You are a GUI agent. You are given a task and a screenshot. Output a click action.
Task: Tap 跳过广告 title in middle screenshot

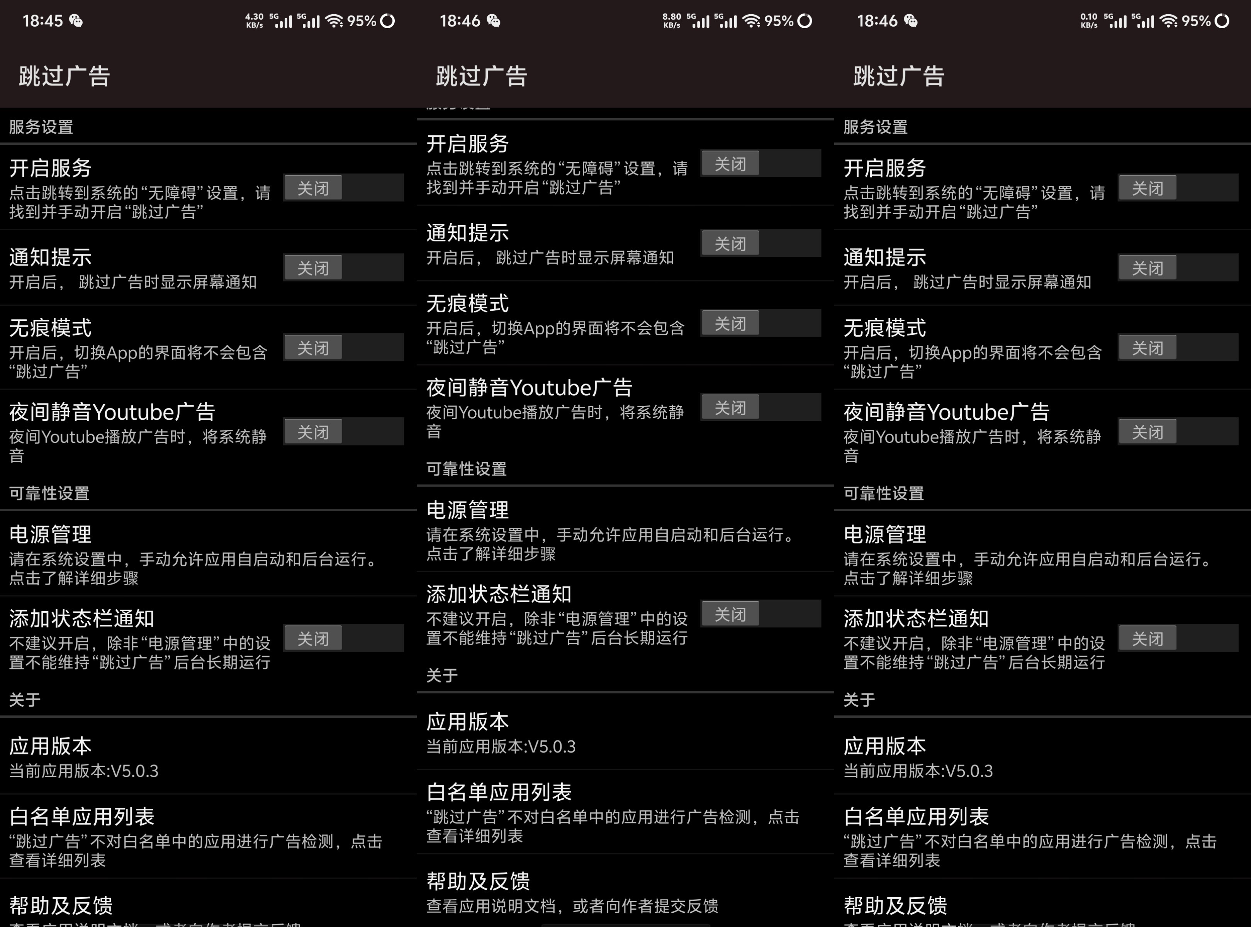[482, 76]
